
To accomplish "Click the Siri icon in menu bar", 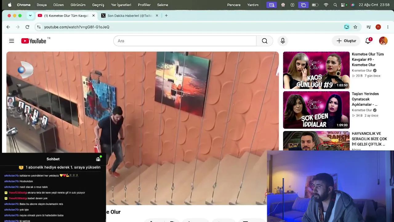I will point(352,5).
